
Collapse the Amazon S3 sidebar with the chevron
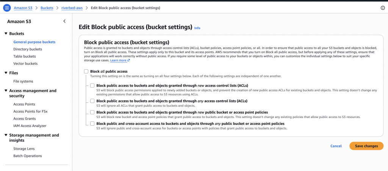pyautogui.click(x=64, y=21)
